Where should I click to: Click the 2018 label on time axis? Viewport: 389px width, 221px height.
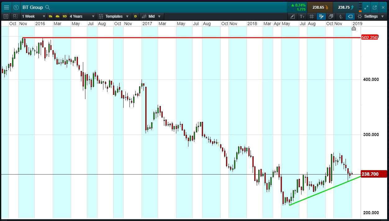252,24
